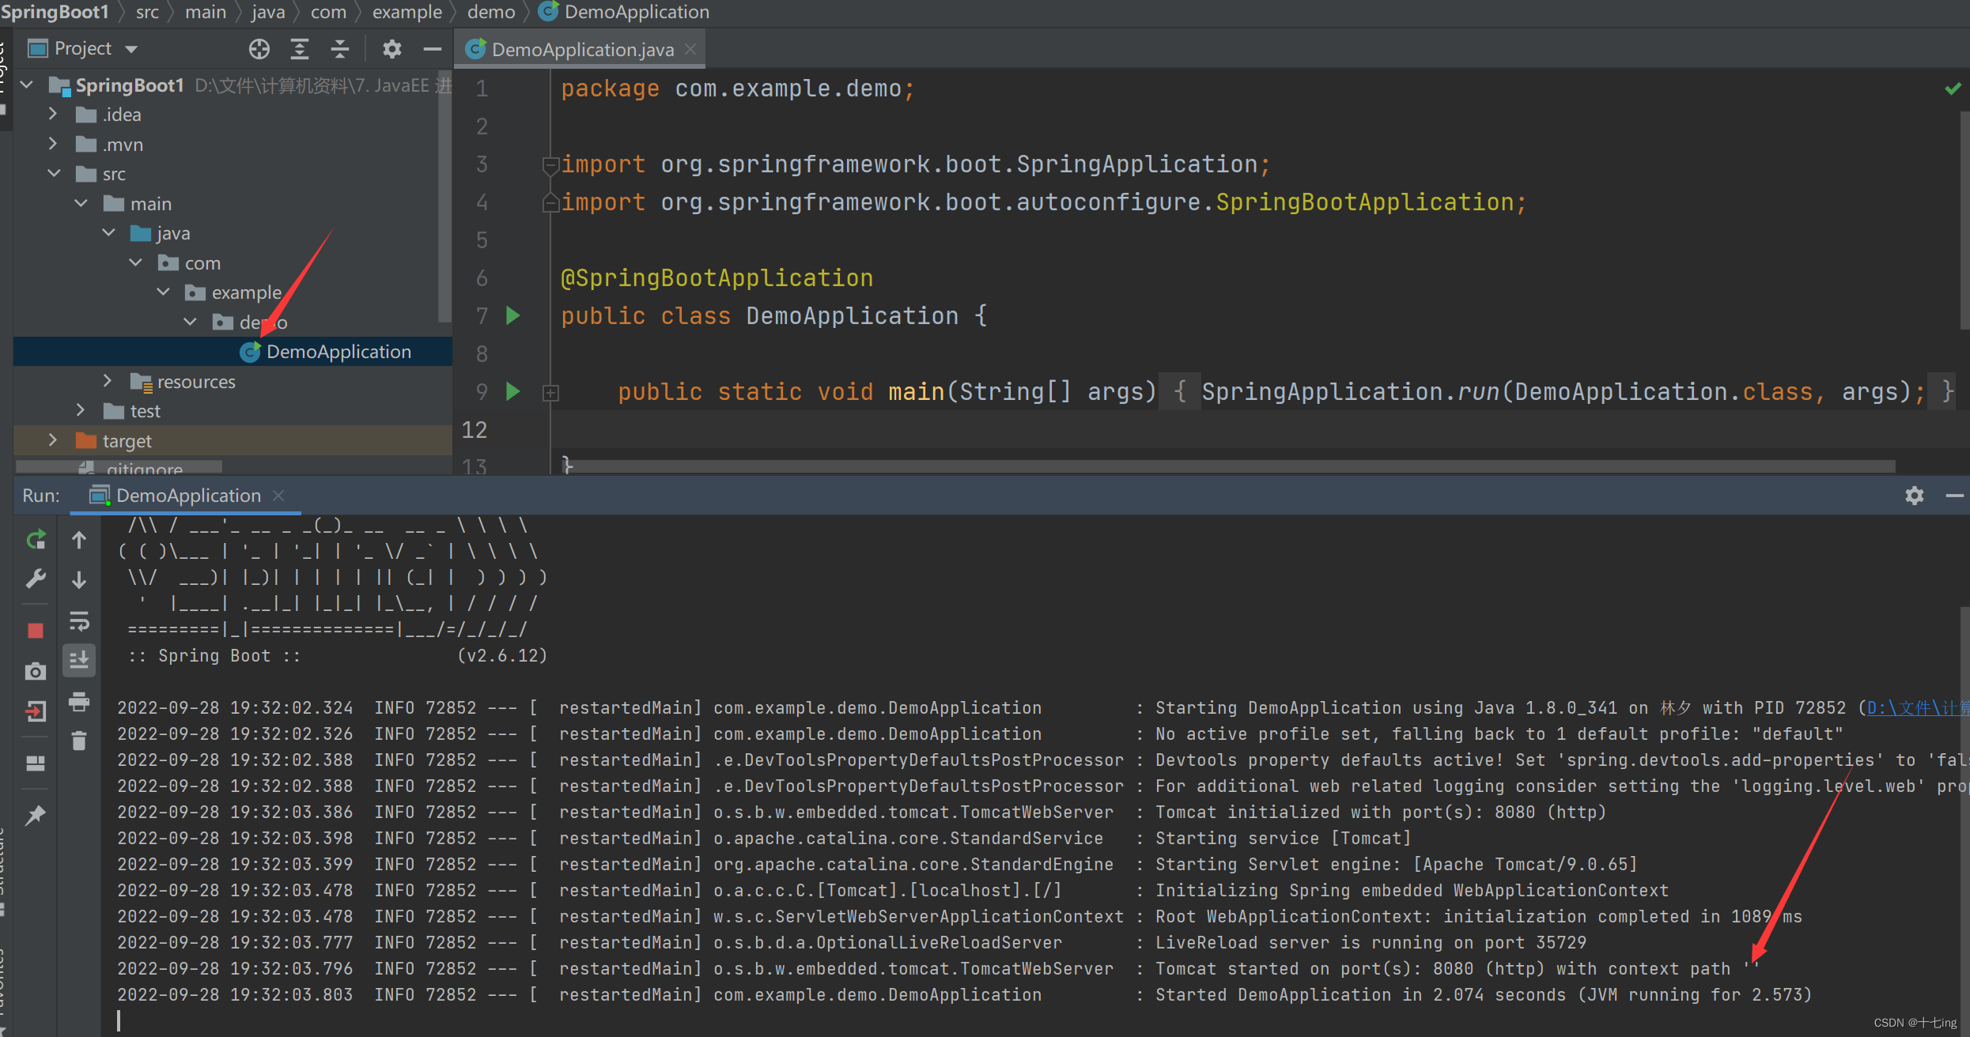1970x1037 pixels.
Task: Click the locate/select opened file icon
Action: [x=259, y=49]
